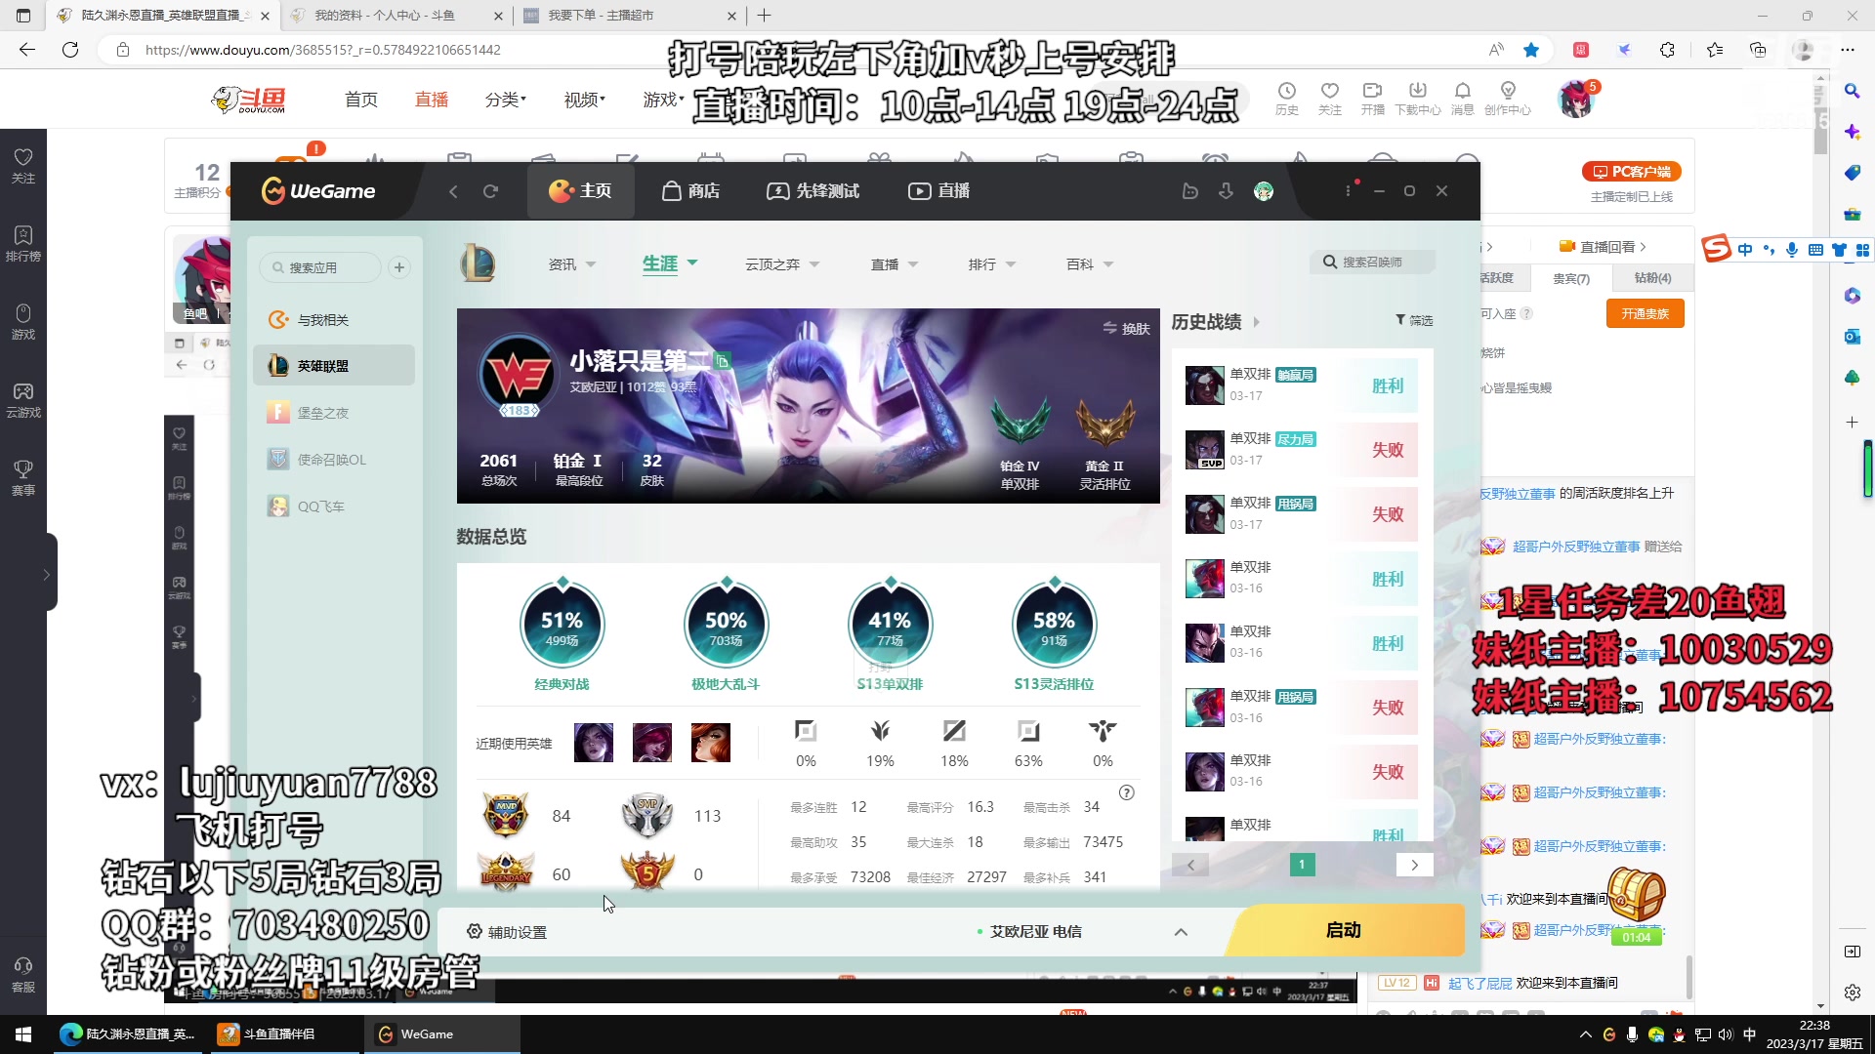Open WeGame 直播 tab
The image size is (1875, 1054).
pos(938,191)
